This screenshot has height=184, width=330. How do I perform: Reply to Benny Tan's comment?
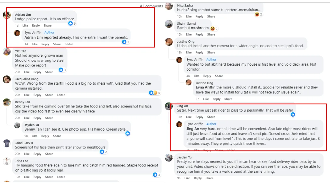(x=37, y=118)
